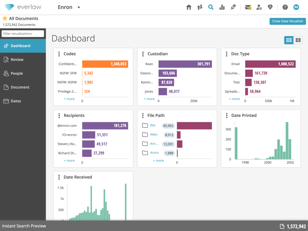Click the Filter visualizations input field
The width and height of the screenshot is (308, 231).
[23, 34]
